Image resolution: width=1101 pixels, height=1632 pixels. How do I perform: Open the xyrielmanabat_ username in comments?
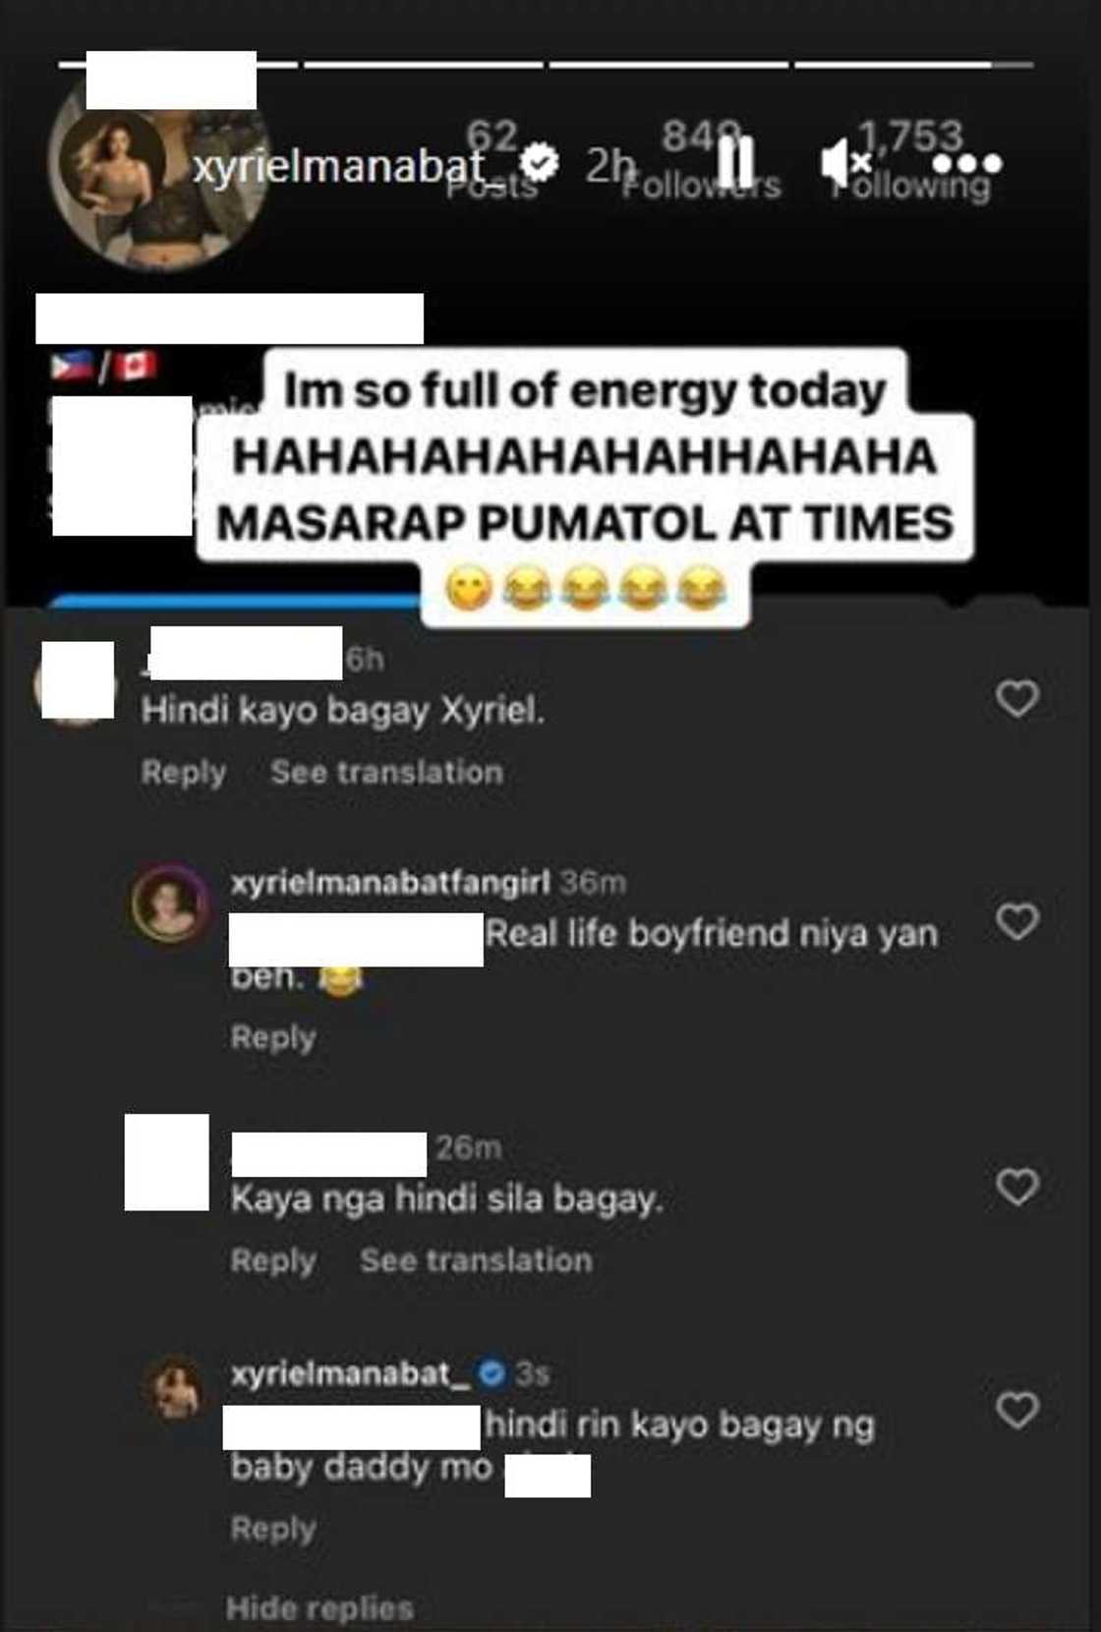[350, 1373]
